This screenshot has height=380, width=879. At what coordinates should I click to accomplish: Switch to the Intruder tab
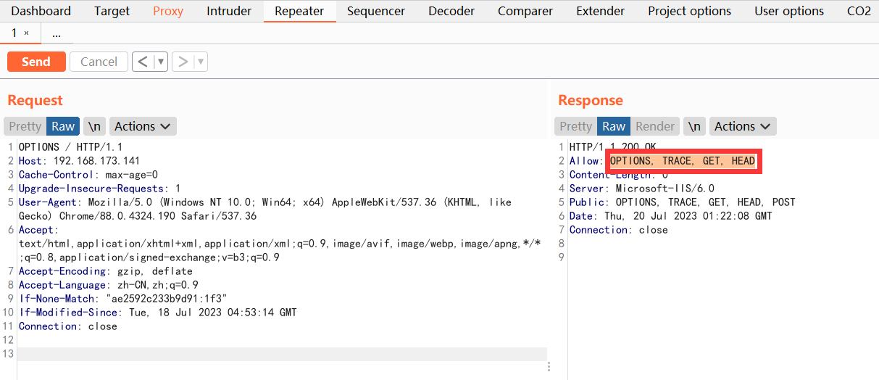click(x=229, y=11)
